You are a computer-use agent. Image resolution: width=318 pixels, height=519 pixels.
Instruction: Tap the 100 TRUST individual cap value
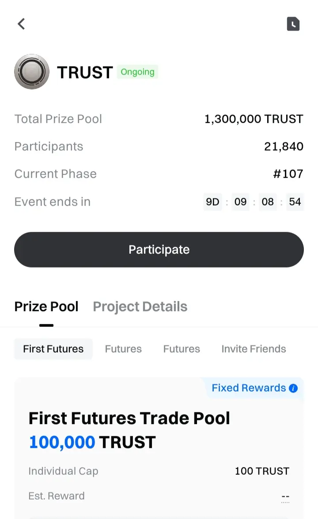click(262, 471)
